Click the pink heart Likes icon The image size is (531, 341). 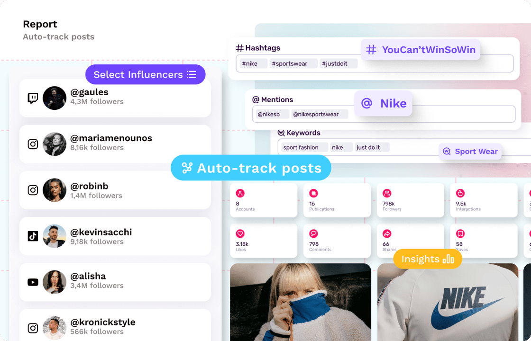click(x=240, y=233)
